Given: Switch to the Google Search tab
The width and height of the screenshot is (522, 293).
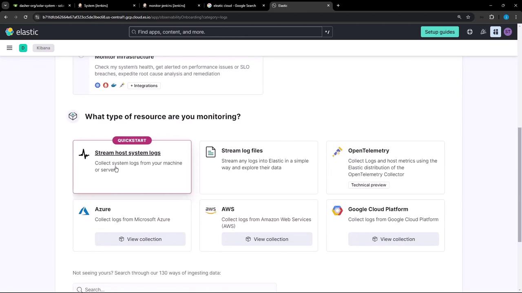Looking at the screenshot, I should click(237, 6).
